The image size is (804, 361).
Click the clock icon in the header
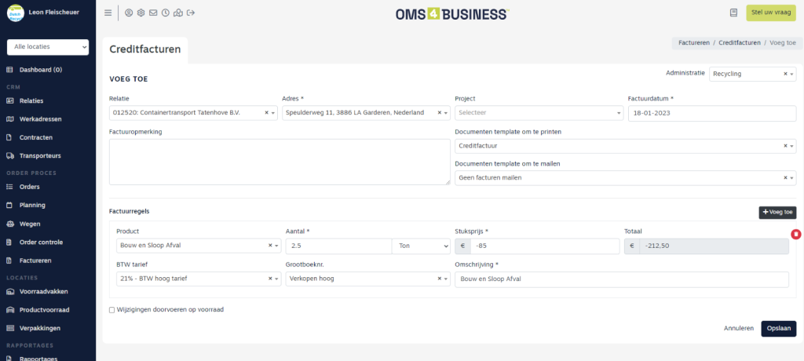pos(165,13)
